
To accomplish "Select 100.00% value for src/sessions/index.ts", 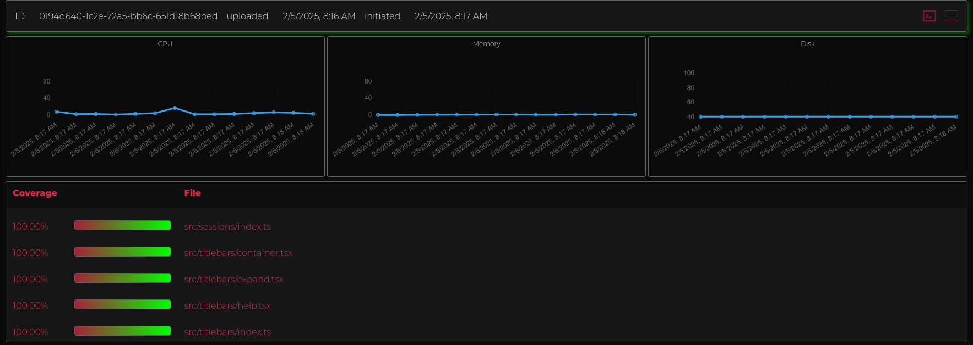I will (30, 226).
